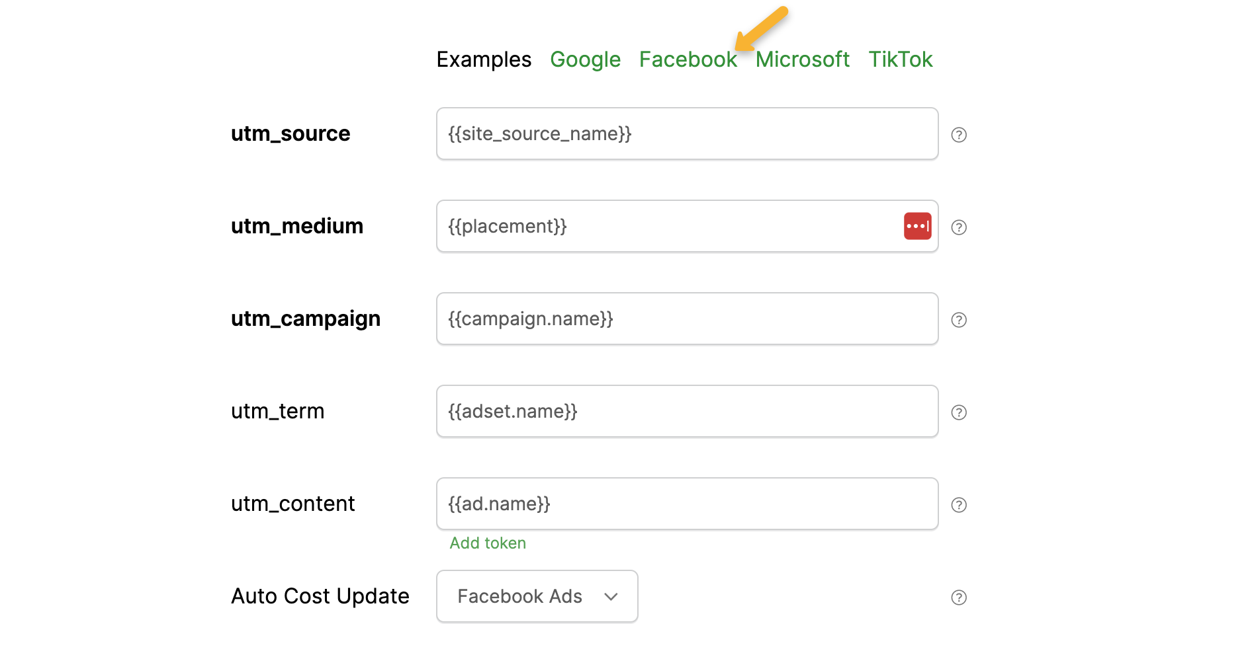Image resolution: width=1252 pixels, height=653 pixels.
Task: Open help tooltip for utm_campaign
Action: pyautogui.click(x=958, y=320)
